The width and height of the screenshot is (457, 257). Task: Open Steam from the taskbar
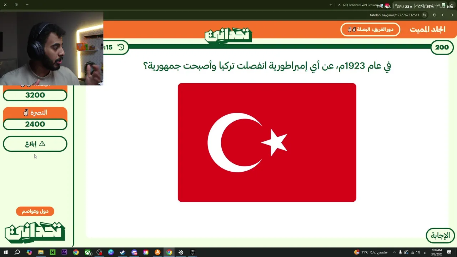click(122, 252)
